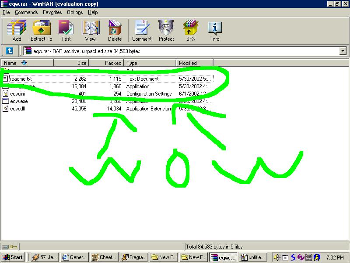Screen dimensions: 350x263
Task: Open the Windows Start menu
Action: click(13, 257)
